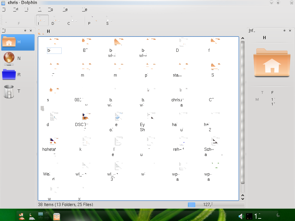Float the Information panel using diamond button

[x=284, y=31]
